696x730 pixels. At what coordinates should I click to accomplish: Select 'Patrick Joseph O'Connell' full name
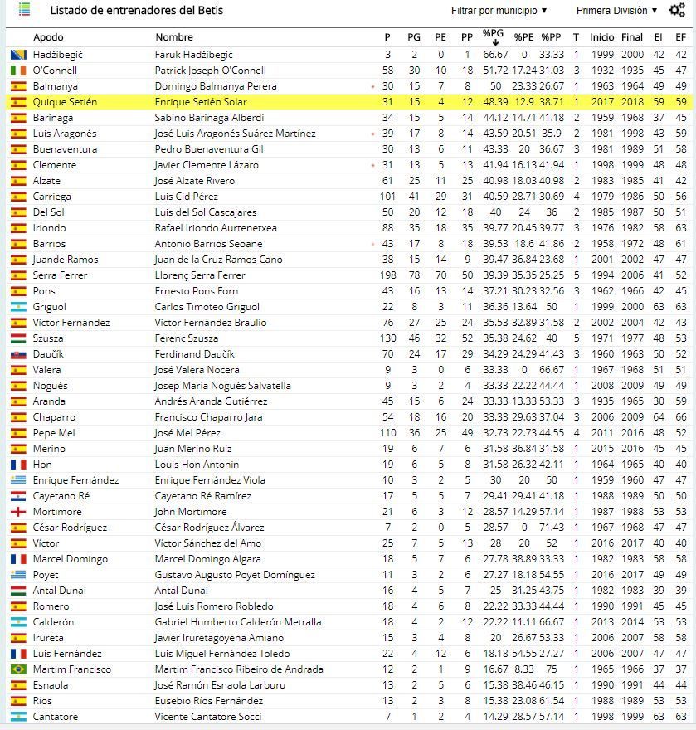211,71
